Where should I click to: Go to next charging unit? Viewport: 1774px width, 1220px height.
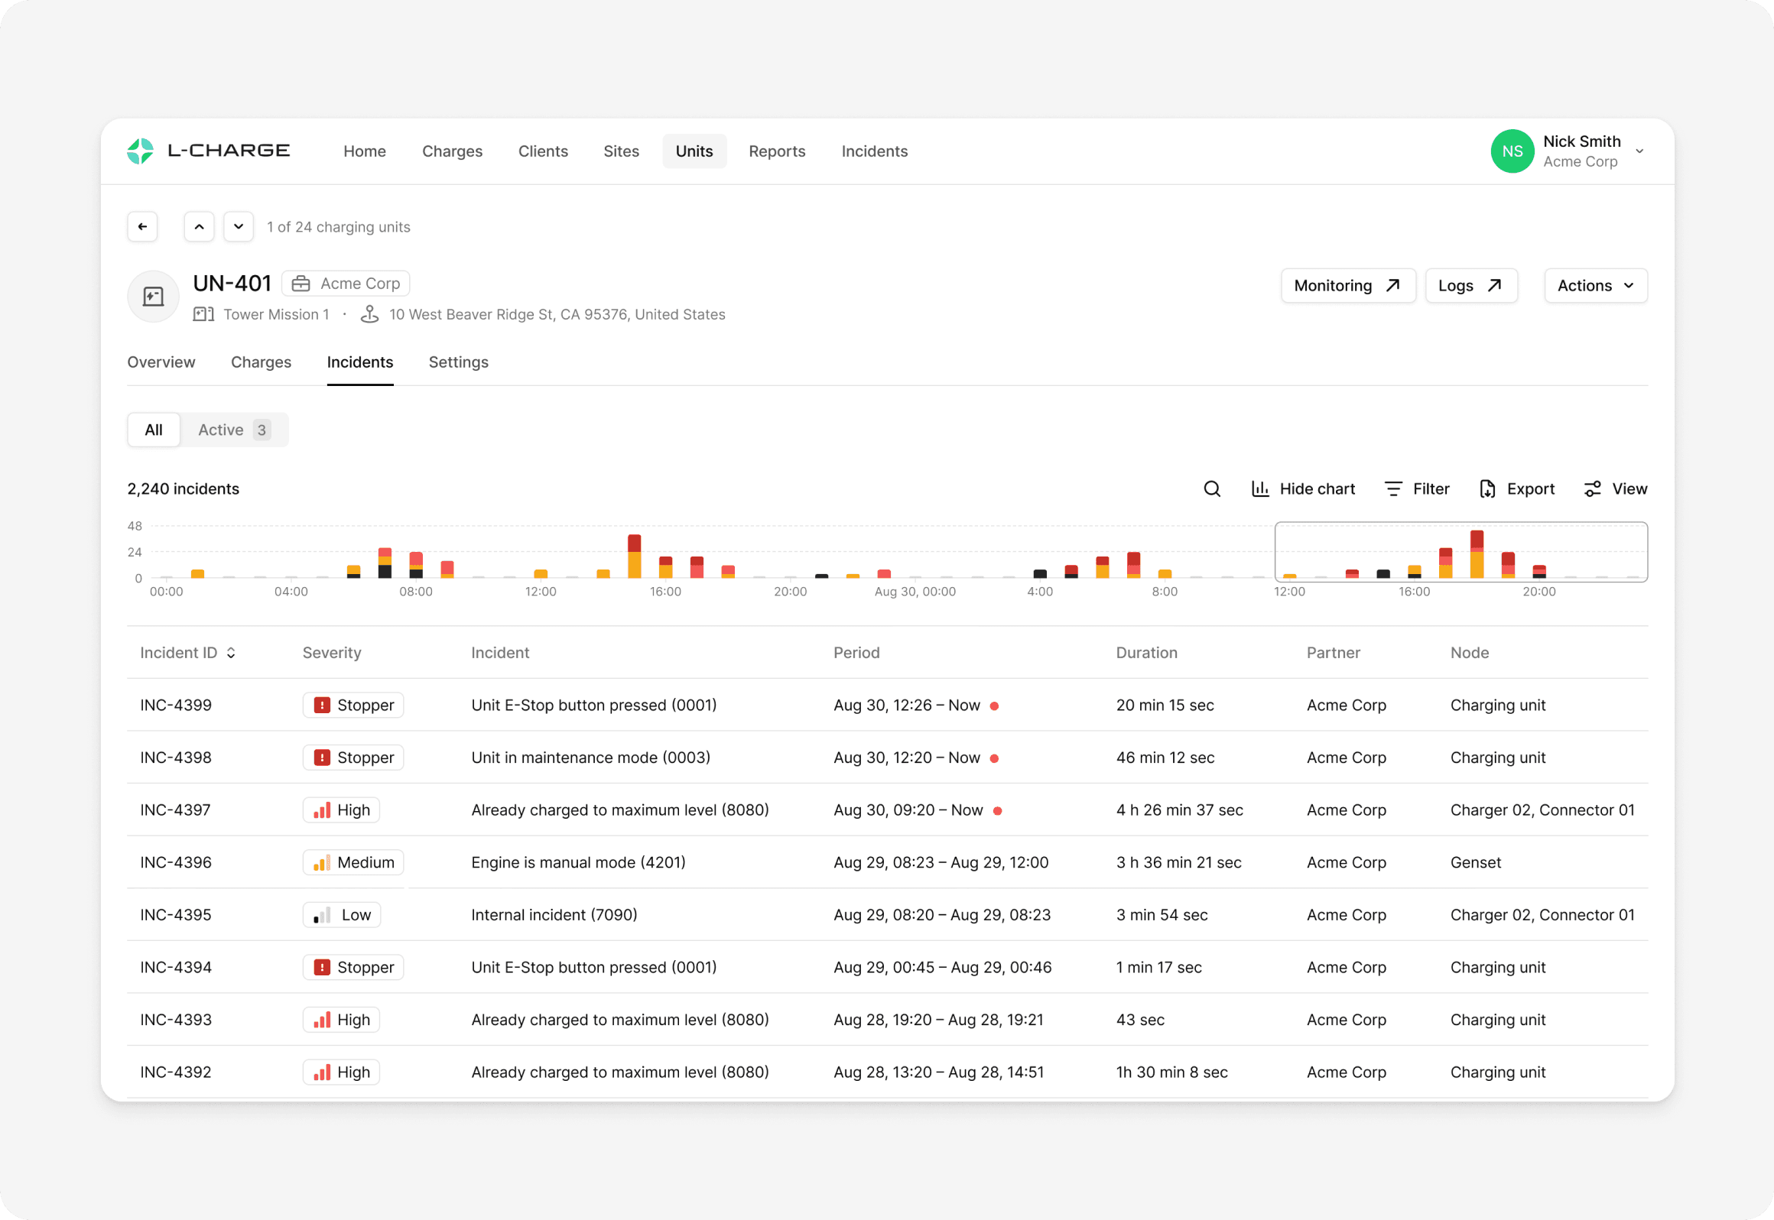(239, 227)
